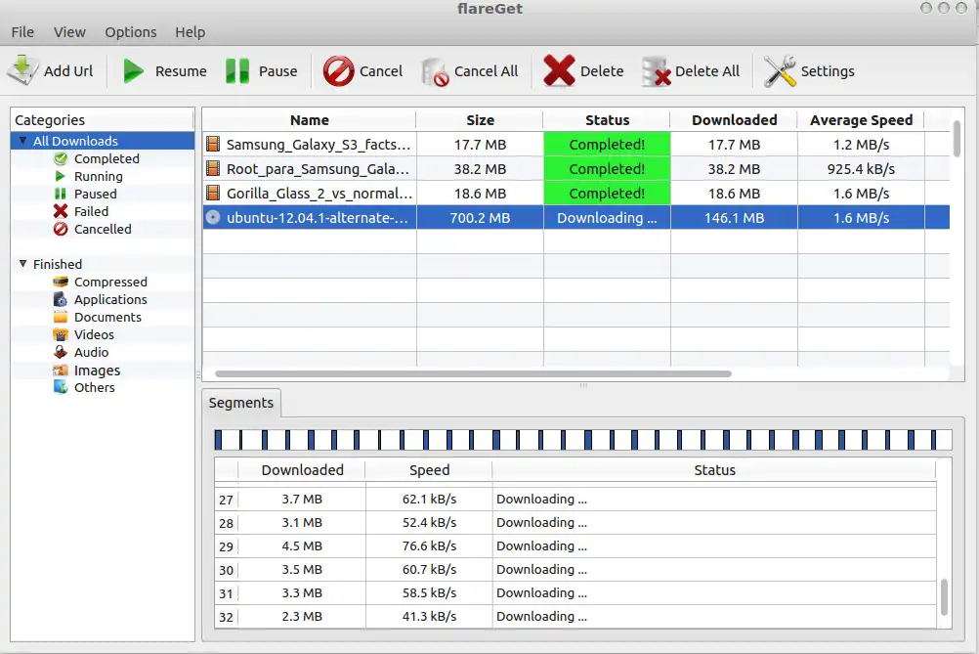Click the Root_para_Samsung file type icon
979x654 pixels.
tap(213, 169)
